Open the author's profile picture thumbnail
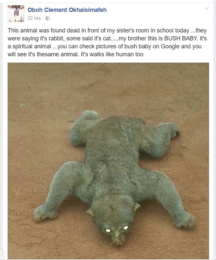This screenshot has height=260, width=216. click(16, 14)
